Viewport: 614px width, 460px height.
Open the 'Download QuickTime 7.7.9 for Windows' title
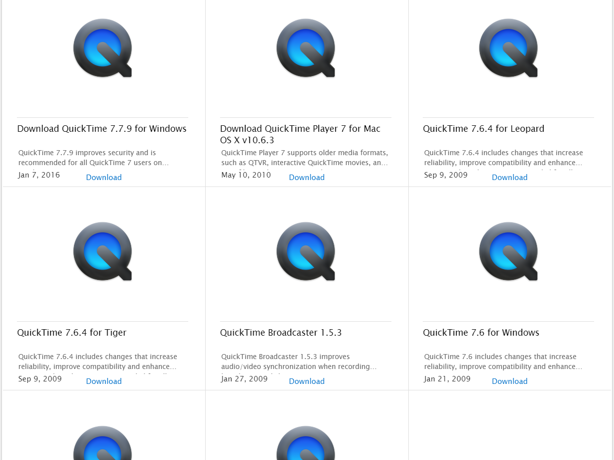pyautogui.click(x=102, y=129)
